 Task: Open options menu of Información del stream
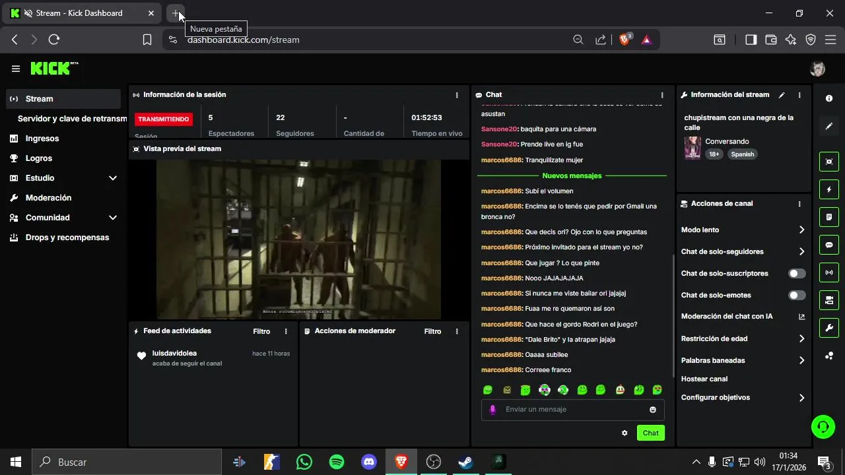pyautogui.click(x=799, y=95)
